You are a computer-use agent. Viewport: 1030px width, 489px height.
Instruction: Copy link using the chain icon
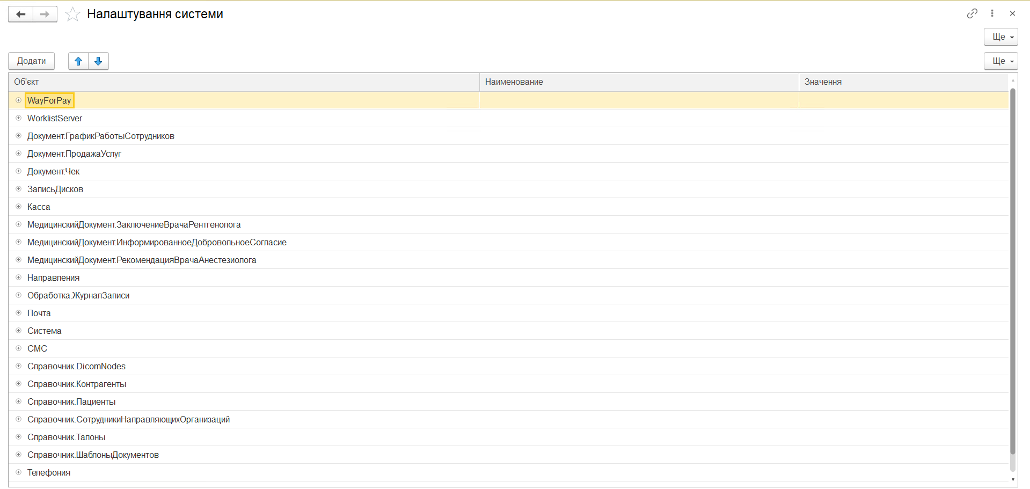[972, 13]
